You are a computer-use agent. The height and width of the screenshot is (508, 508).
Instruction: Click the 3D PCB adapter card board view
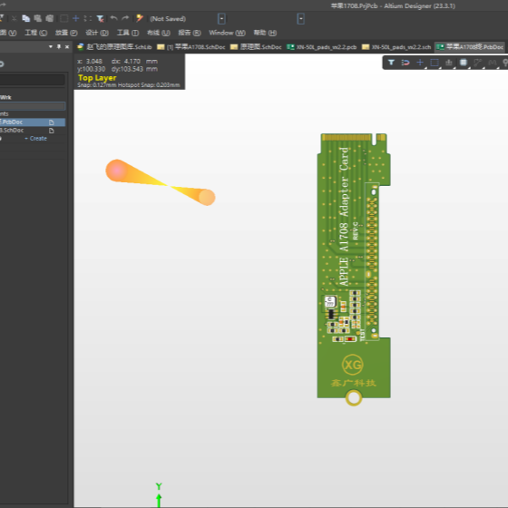(x=354, y=269)
